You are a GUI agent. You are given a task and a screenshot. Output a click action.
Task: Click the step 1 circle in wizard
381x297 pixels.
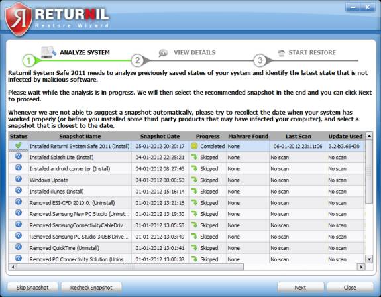point(28,60)
